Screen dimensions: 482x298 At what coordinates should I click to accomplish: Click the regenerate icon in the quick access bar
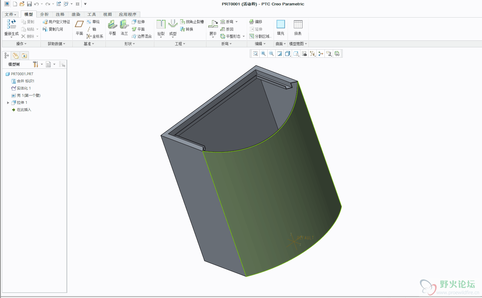pos(59,4)
